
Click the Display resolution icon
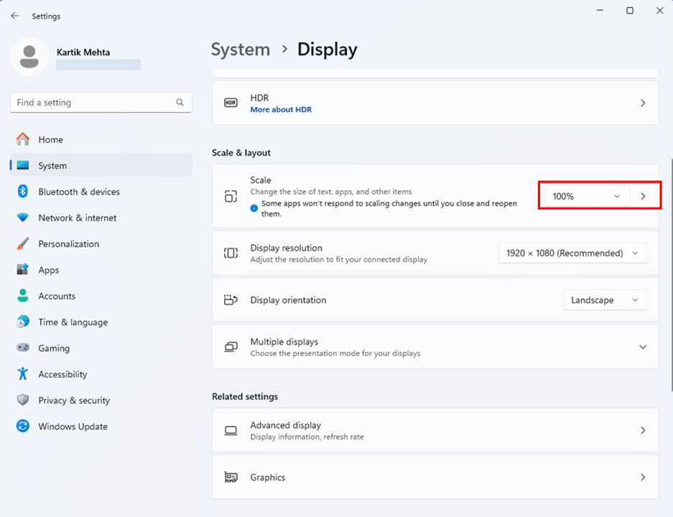[231, 253]
